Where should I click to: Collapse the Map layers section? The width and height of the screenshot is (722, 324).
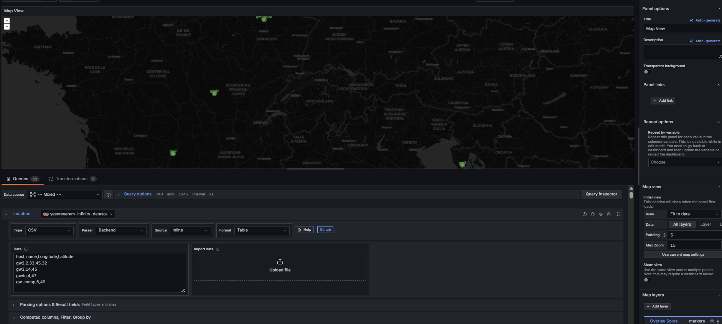719,295
